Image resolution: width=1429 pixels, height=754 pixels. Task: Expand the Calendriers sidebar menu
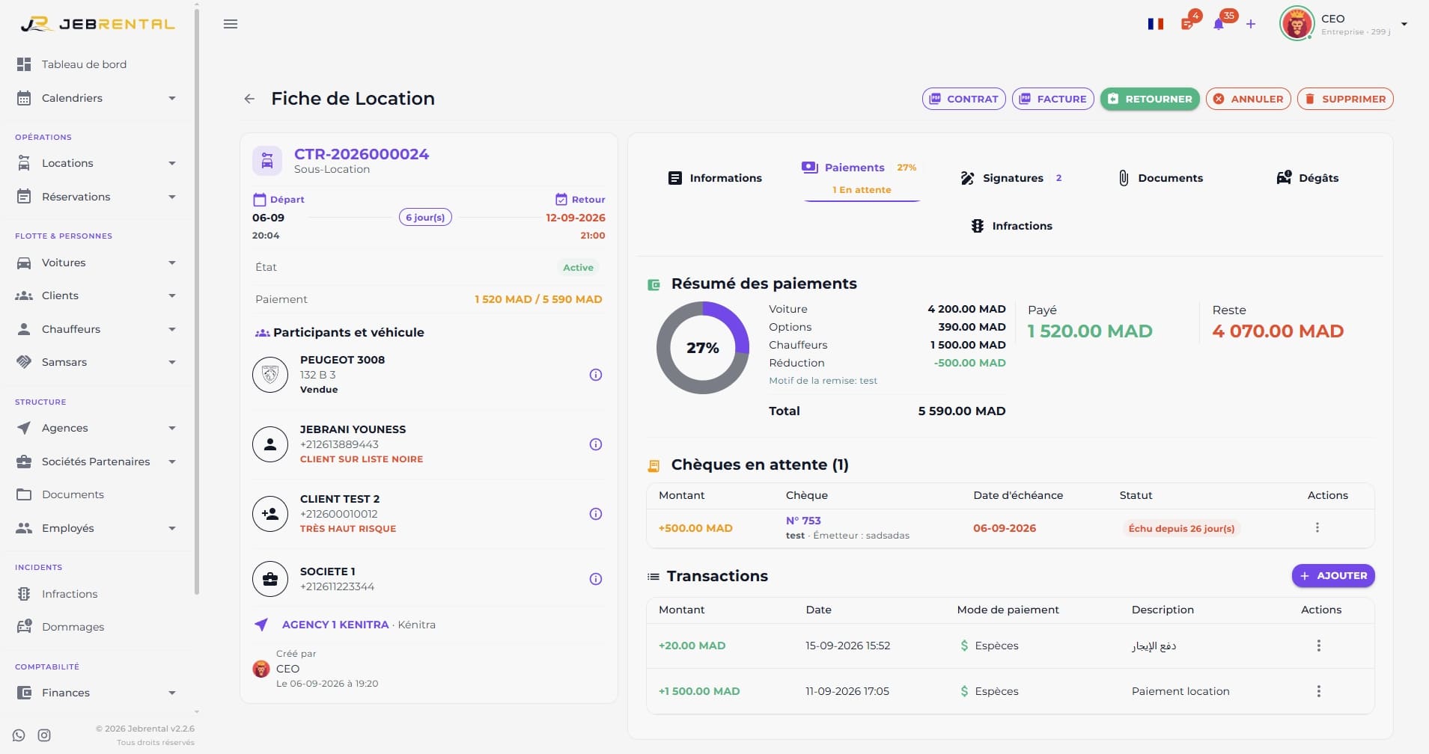[97, 98]
